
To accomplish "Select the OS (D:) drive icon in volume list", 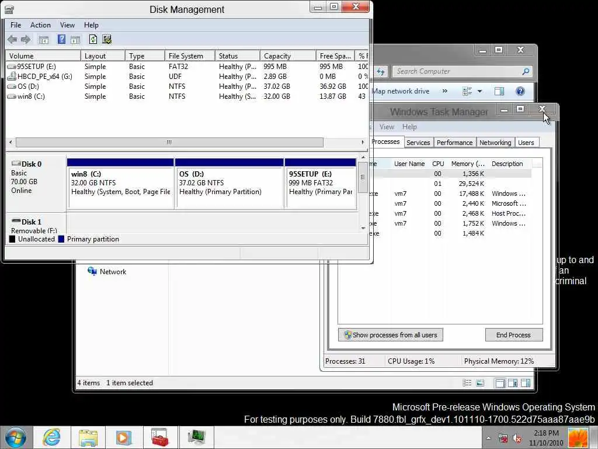I will point(12,87).
